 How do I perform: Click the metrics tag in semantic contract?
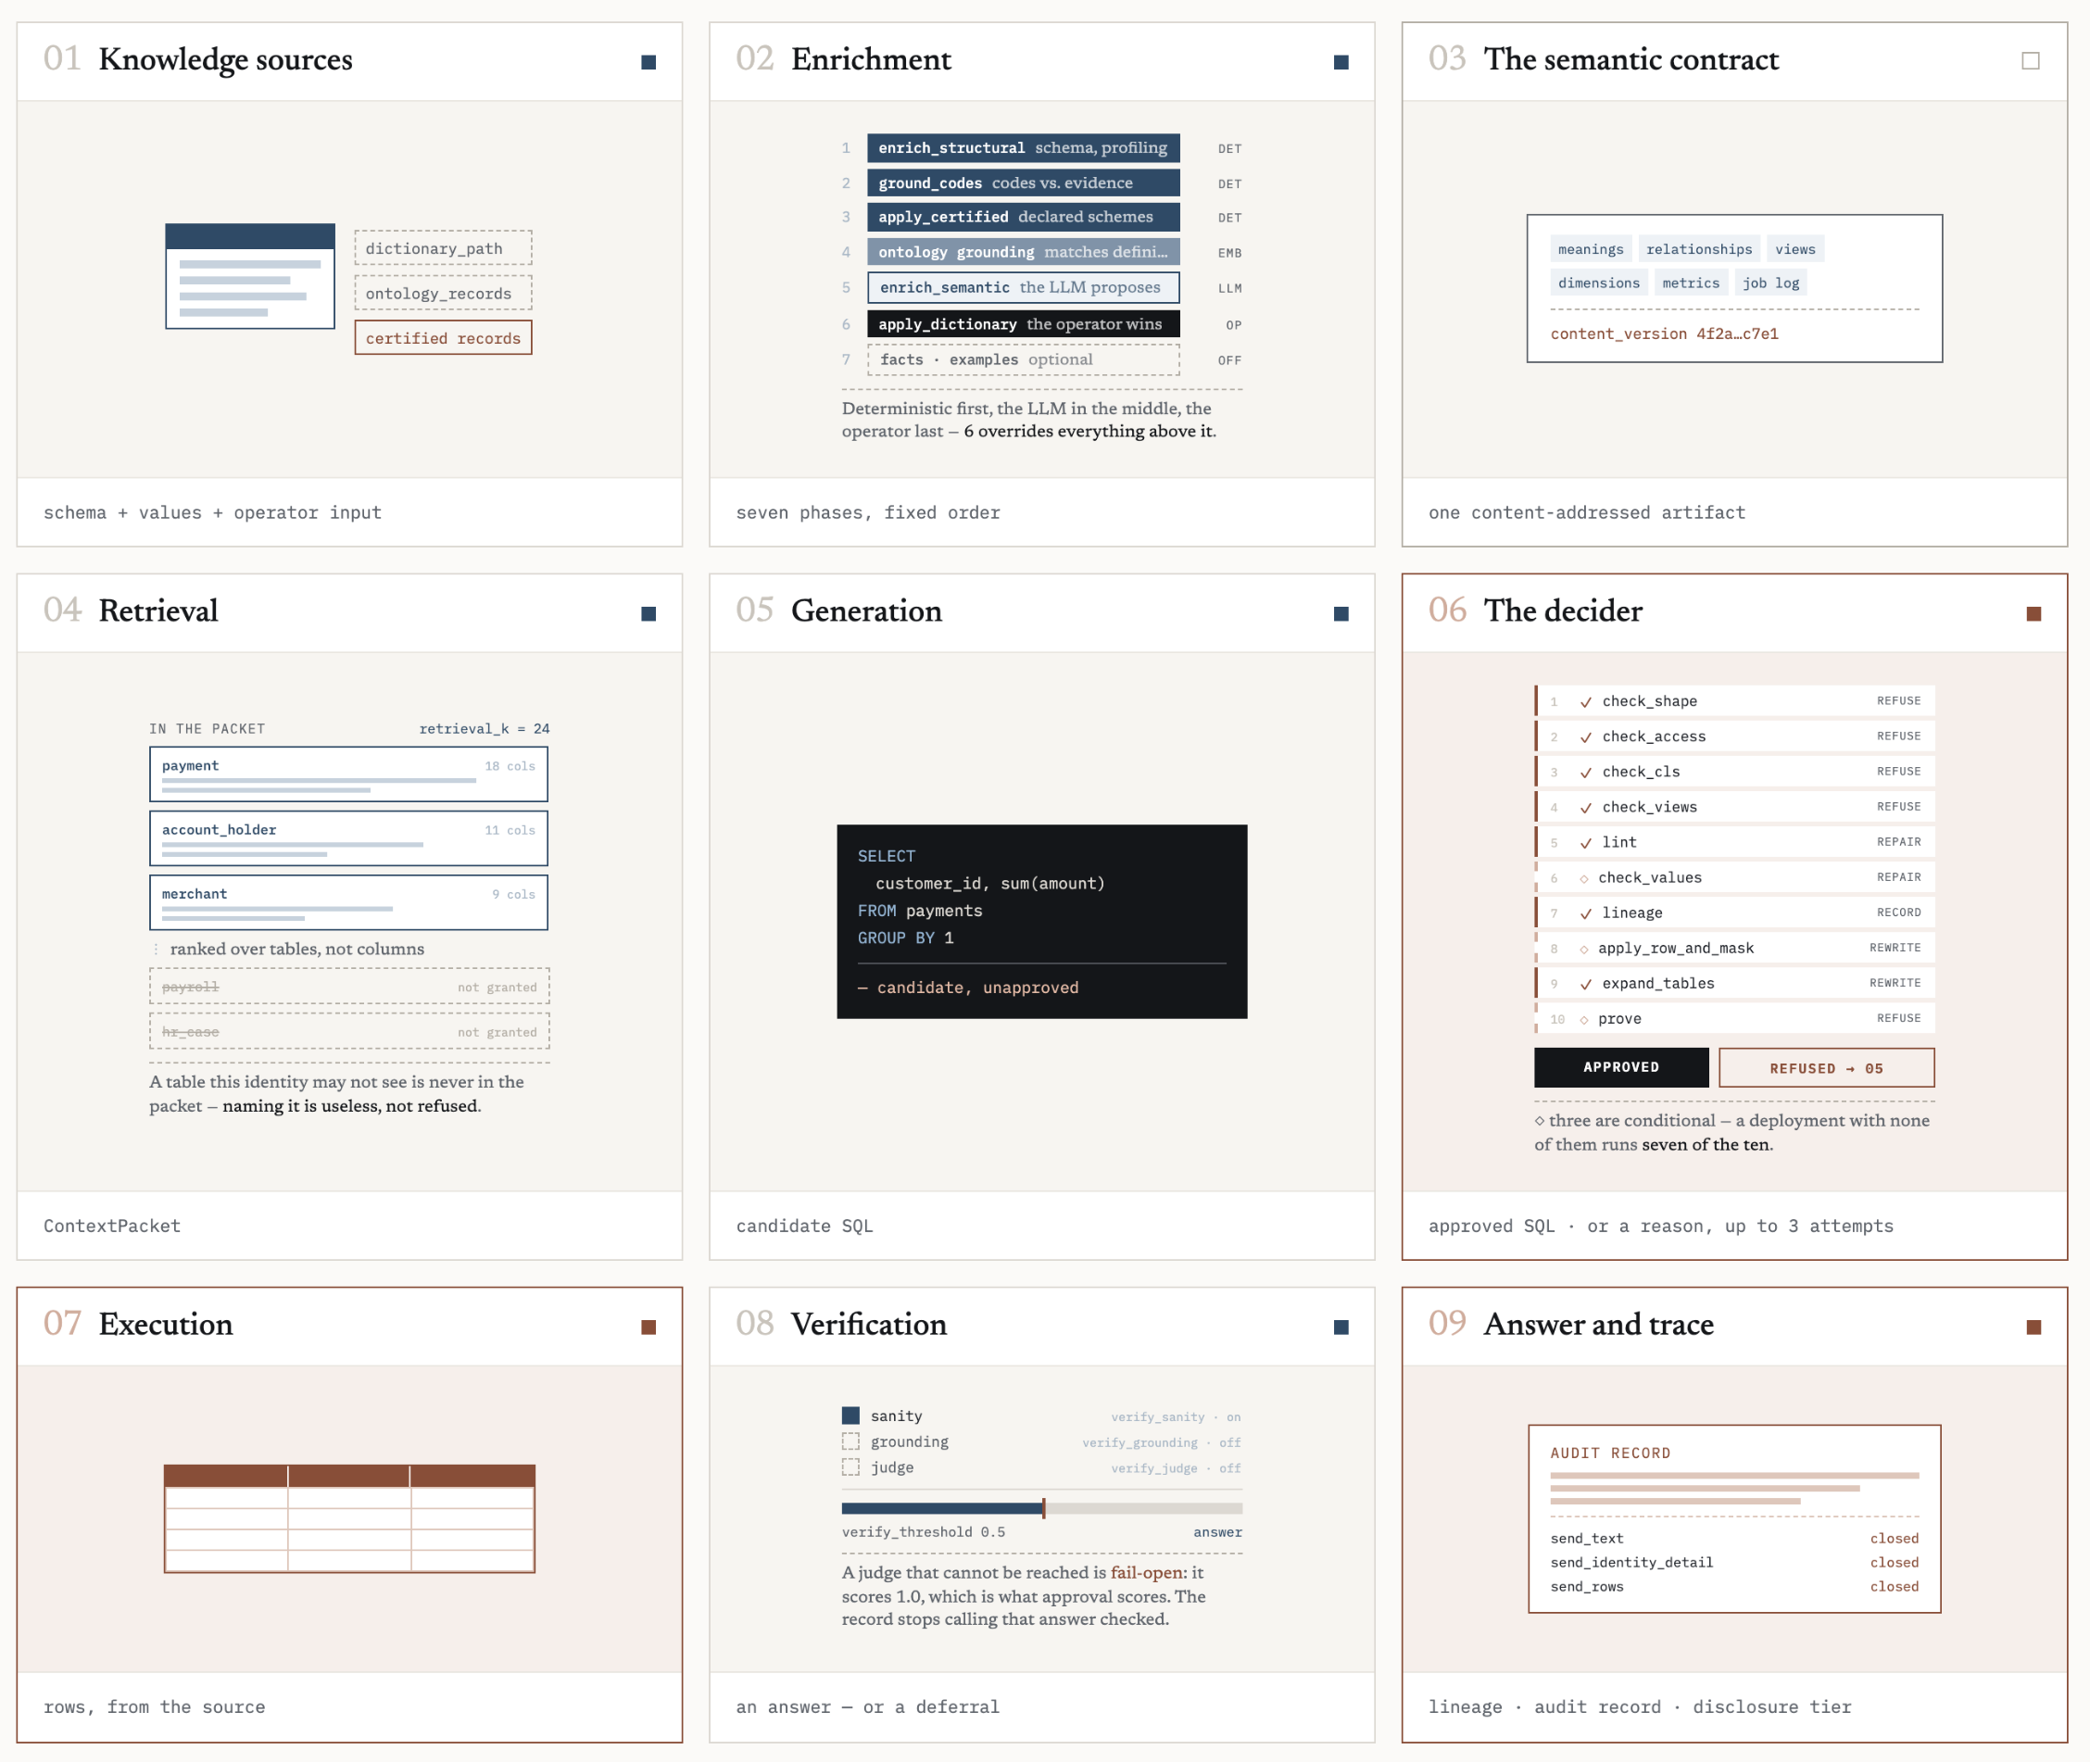tap(1691, 283)
